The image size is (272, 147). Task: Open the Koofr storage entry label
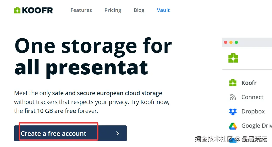[249, 83]
